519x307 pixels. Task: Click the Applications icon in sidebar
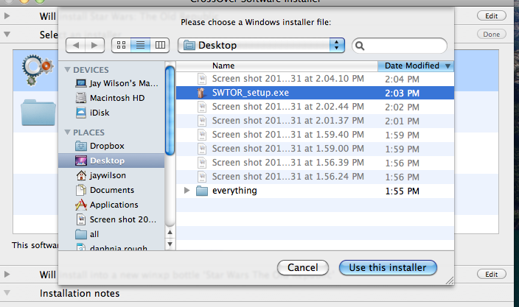[x=81, y=205]
